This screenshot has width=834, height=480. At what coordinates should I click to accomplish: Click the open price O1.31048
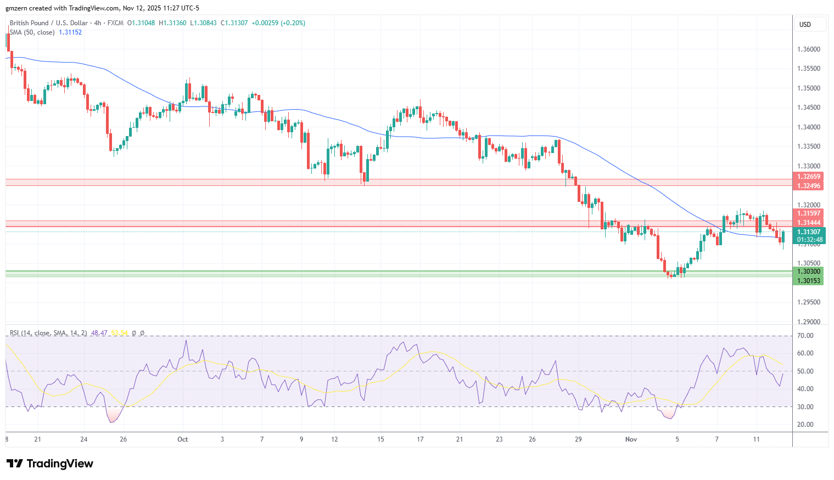click(x=141, y=23)
